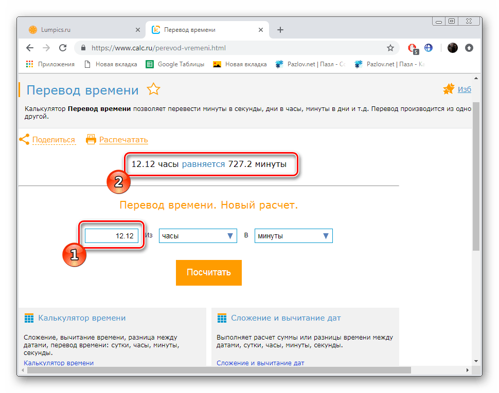Reload the page with refresh icon

tap(63, 48)
